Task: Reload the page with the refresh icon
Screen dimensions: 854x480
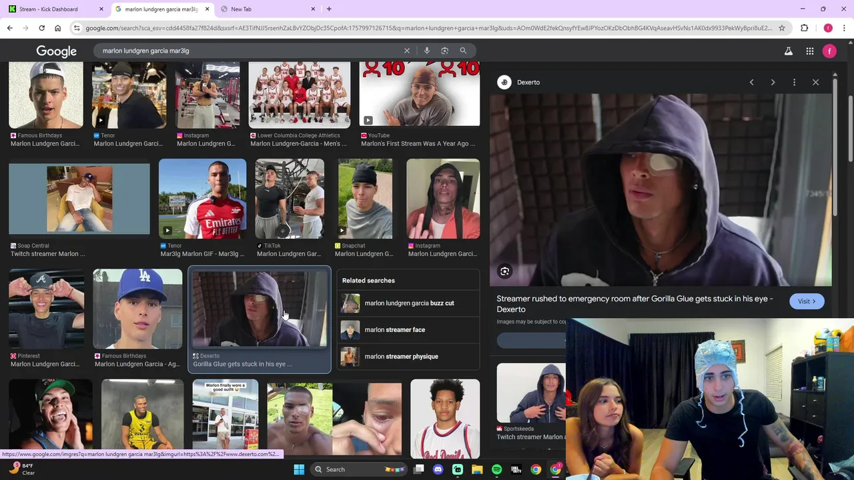Action: point(41,28)
